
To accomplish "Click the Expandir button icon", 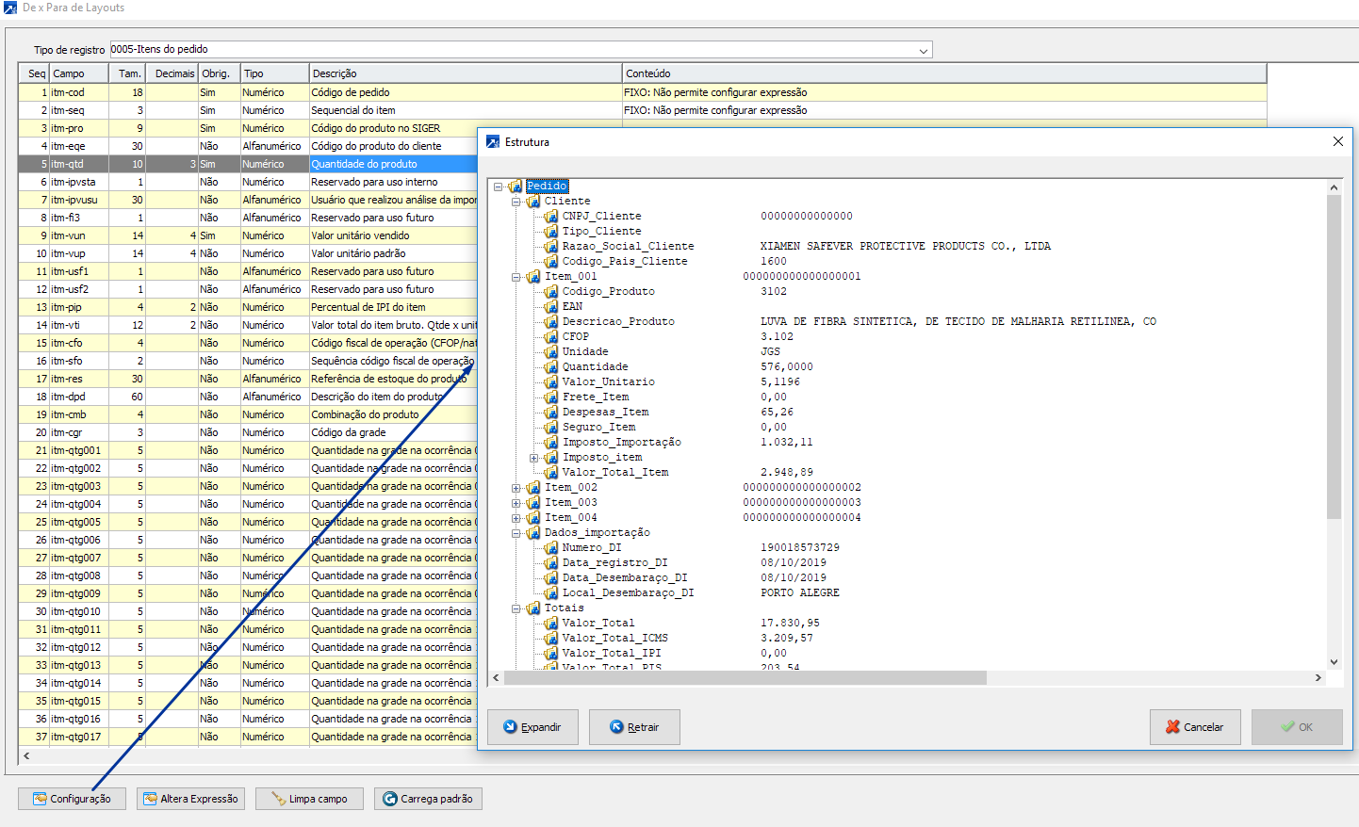I will (x=510, y=727).
